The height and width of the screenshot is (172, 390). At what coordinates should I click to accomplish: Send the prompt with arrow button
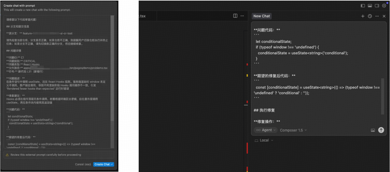[x=381, y=130]
